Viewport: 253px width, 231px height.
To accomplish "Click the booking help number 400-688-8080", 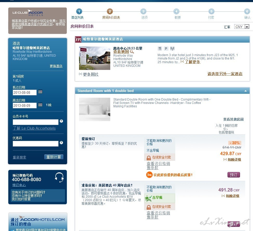I will pos(27,179).
